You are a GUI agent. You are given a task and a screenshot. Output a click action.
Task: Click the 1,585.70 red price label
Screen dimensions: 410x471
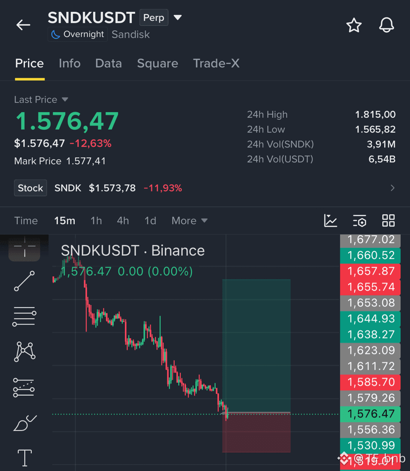(x=370, y=382)
